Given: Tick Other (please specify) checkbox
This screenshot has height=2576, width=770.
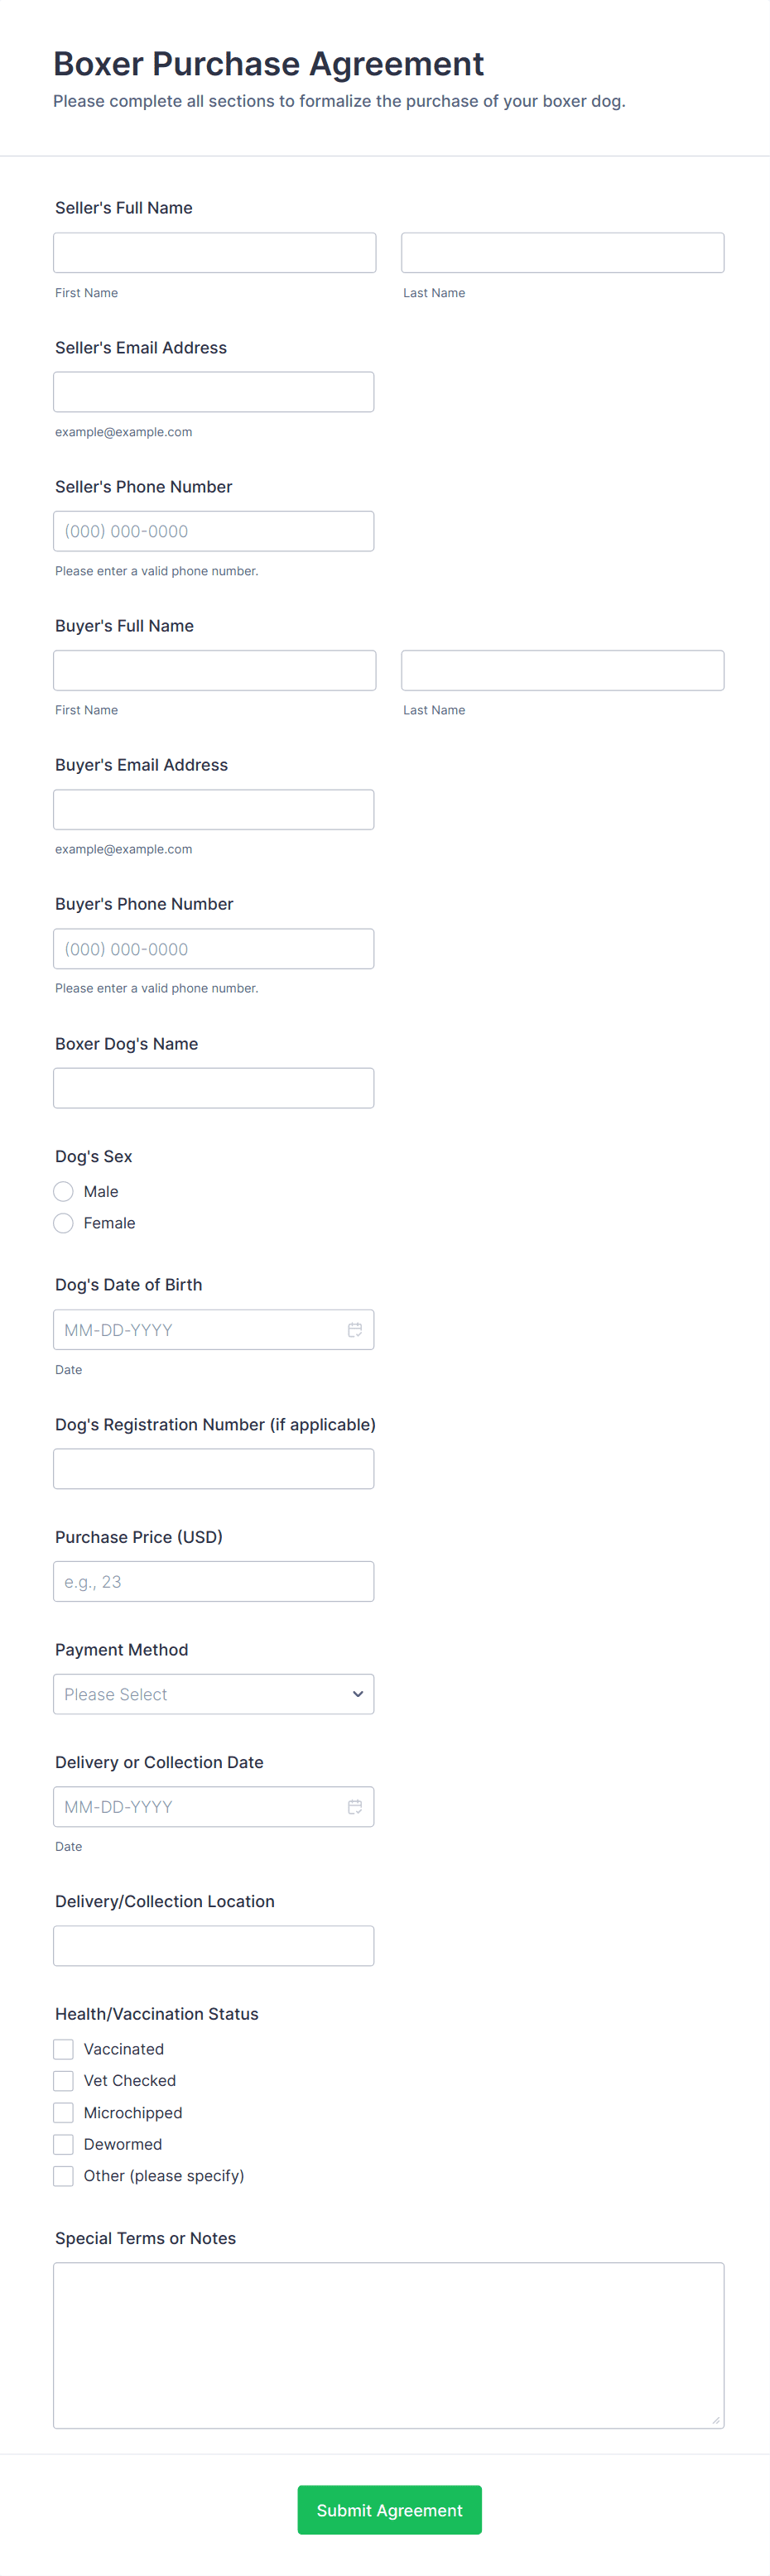Looking at the screenshot, I should point(64,2175).
